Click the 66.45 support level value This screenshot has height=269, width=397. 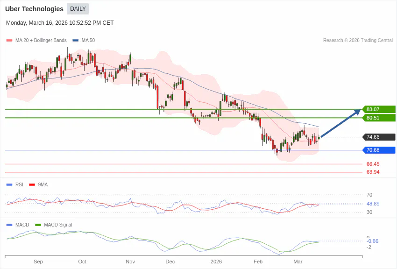[373, 164]
